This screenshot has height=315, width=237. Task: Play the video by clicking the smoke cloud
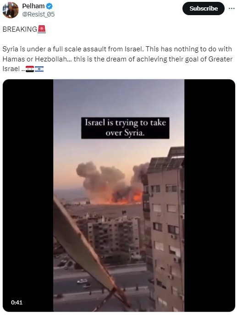click(110, 182)
